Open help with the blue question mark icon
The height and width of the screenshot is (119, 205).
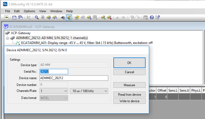pos(152,17)
